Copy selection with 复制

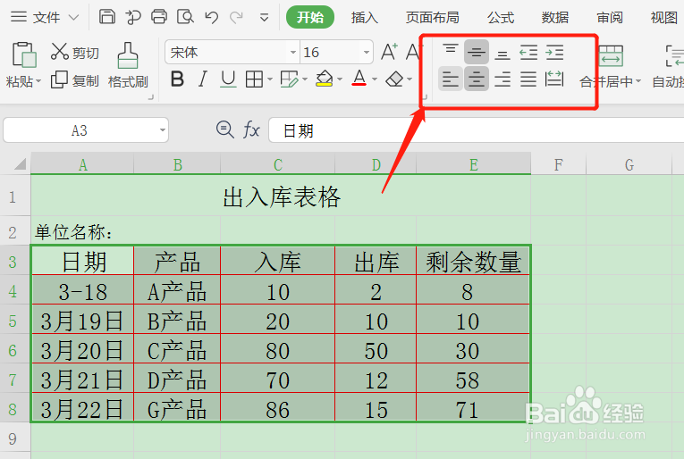tap(74, 80)
